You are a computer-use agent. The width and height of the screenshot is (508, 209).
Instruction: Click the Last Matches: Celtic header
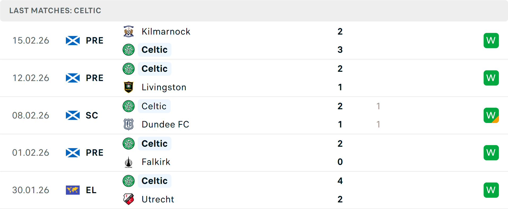coord(55,11)
